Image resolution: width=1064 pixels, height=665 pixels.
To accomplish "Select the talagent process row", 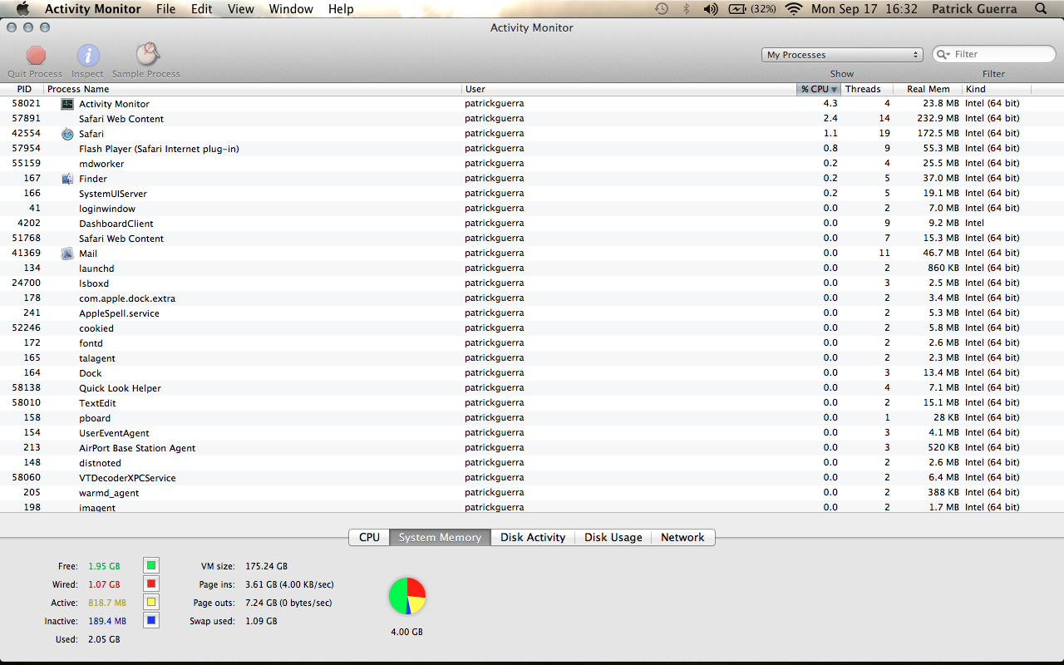I will tap(532, 358).
